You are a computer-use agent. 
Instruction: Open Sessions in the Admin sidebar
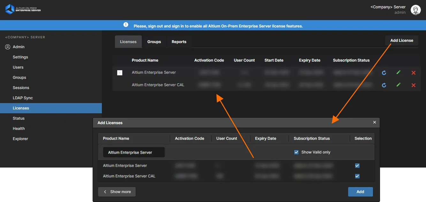21,88
